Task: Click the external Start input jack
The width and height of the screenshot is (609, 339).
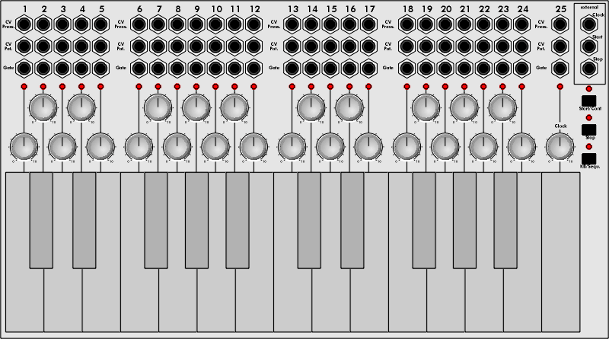Action: pyautogui.click(x=588, y=45)
